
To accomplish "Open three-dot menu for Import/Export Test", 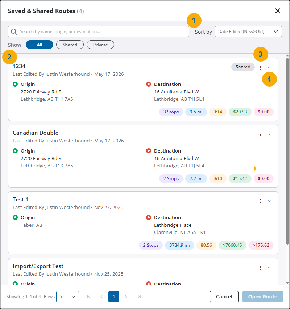I will coord(261,268).
